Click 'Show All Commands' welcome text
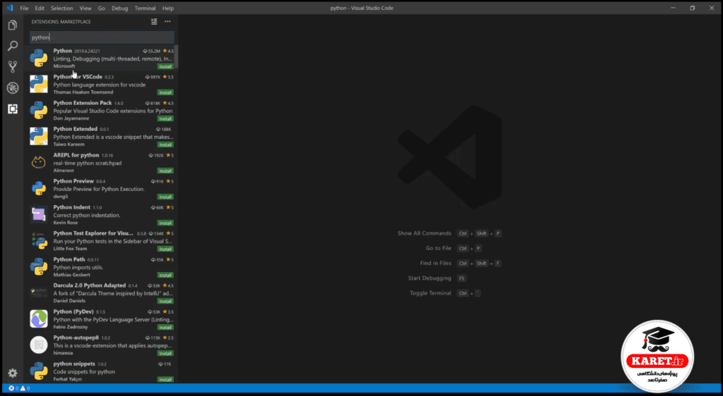Viewport: 723px width, 396px height. [x=424, y=233]
